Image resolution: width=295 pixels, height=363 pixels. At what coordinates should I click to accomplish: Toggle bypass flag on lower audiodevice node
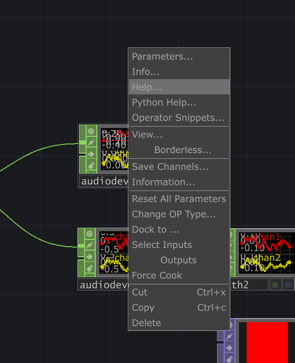(x=90, y=246)
